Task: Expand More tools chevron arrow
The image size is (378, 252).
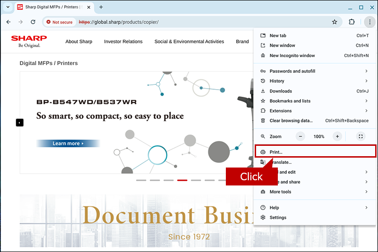Action: pyautogui.click(x=366, y=192)
